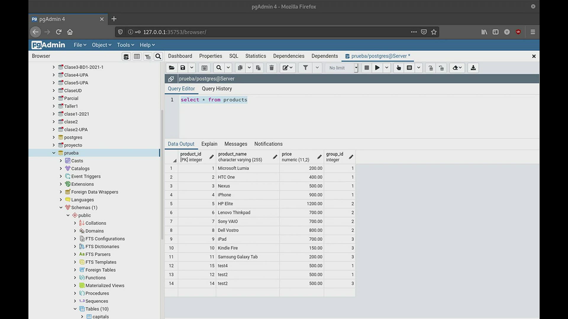Image resolution: width=568 pixels, height=319 pixels.
Task: Open the Notifications results tab
Action: click(x=268, y=144)
